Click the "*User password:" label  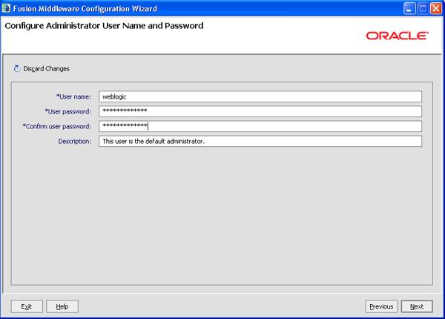pos(67,111)
